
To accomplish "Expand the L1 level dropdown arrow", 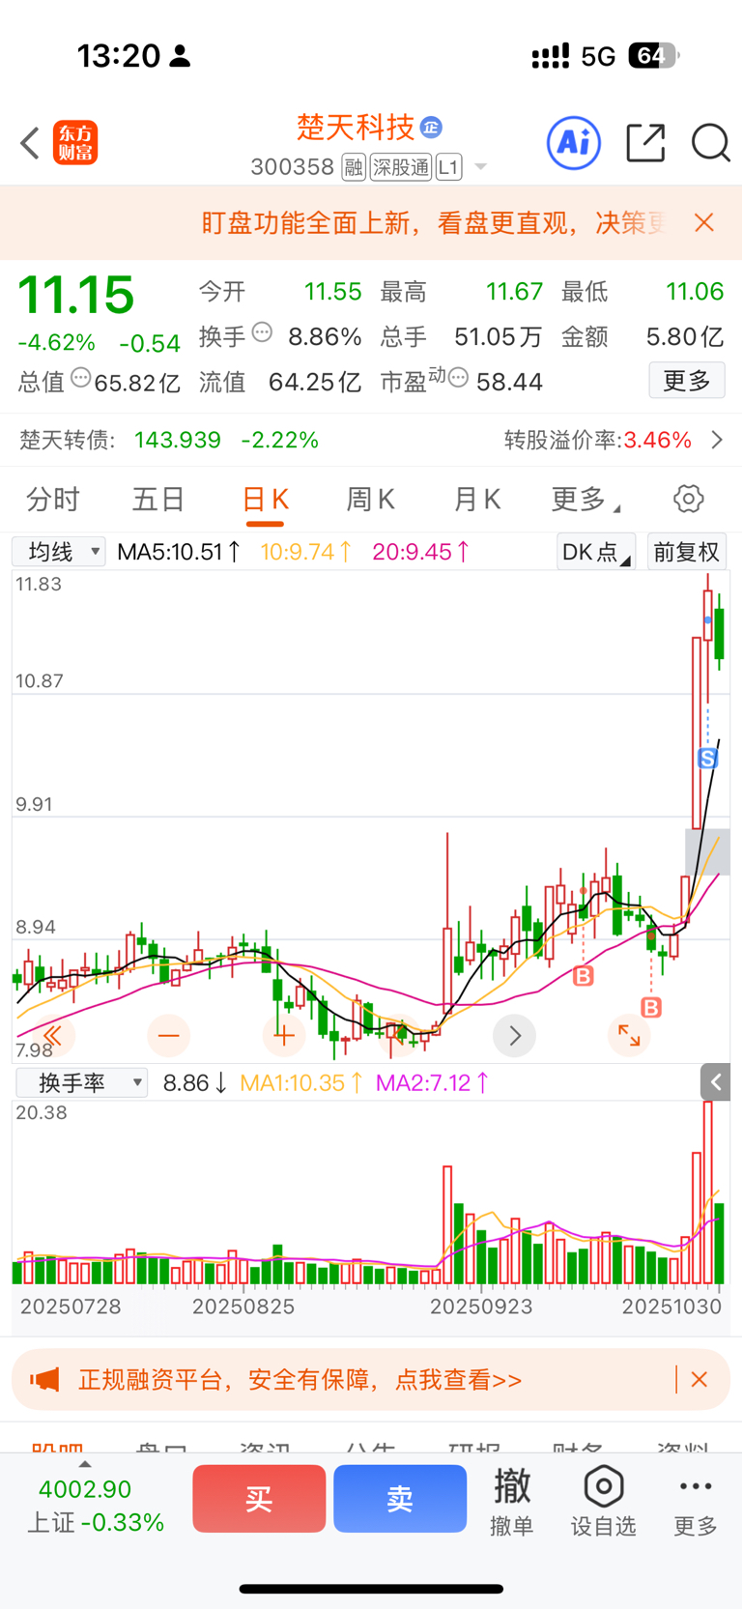I will point(481,167).
